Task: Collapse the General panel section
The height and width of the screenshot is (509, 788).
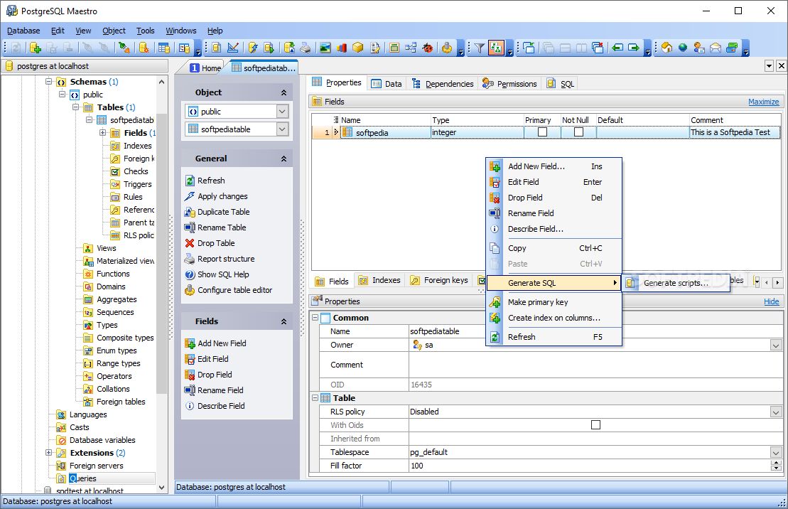Action: pyautogui.click(x=284, y=159)
